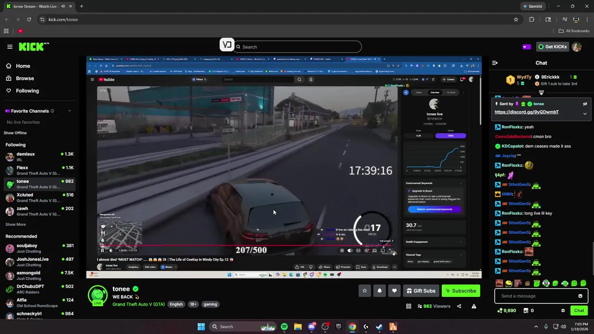Image resolution: width=594 pixels, height=334 pixels.
Task: Open a new Chrome tab
Action: click(82, 6)
